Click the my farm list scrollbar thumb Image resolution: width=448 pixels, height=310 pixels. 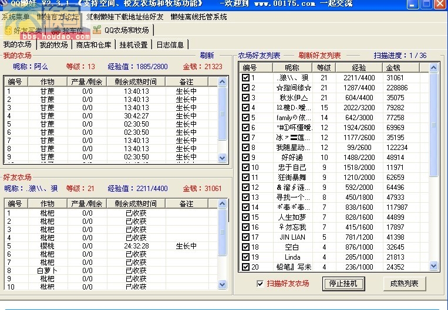(x=223, y=114)
